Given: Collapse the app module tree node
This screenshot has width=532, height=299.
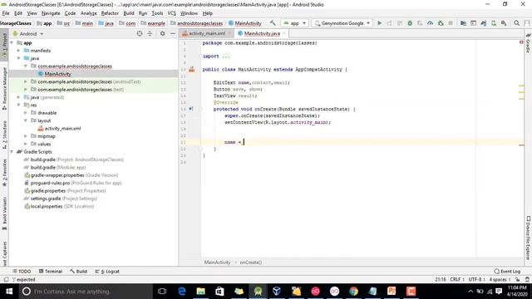Looking at the screenshot, I should [12, 42].
